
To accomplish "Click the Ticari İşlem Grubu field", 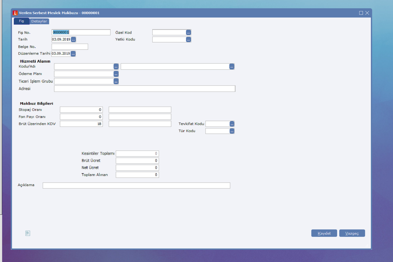I will coord(84,81).
